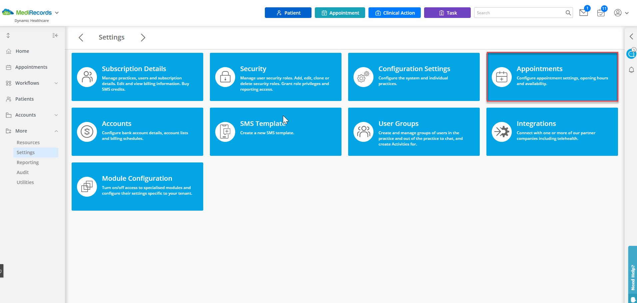Open messages via the envelope icon
This screenshot has width=637, height=303.
tap(583, 13)
